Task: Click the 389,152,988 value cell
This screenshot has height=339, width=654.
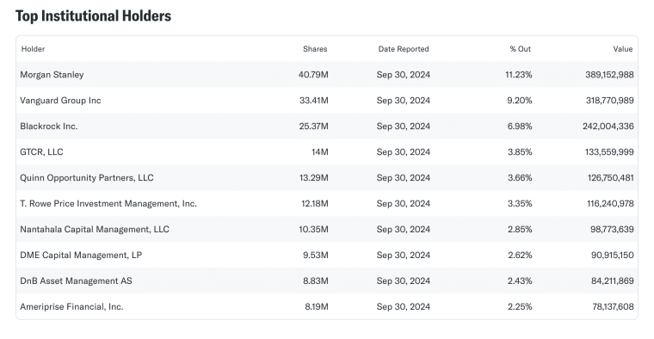Action: click(x=609, y=75)
